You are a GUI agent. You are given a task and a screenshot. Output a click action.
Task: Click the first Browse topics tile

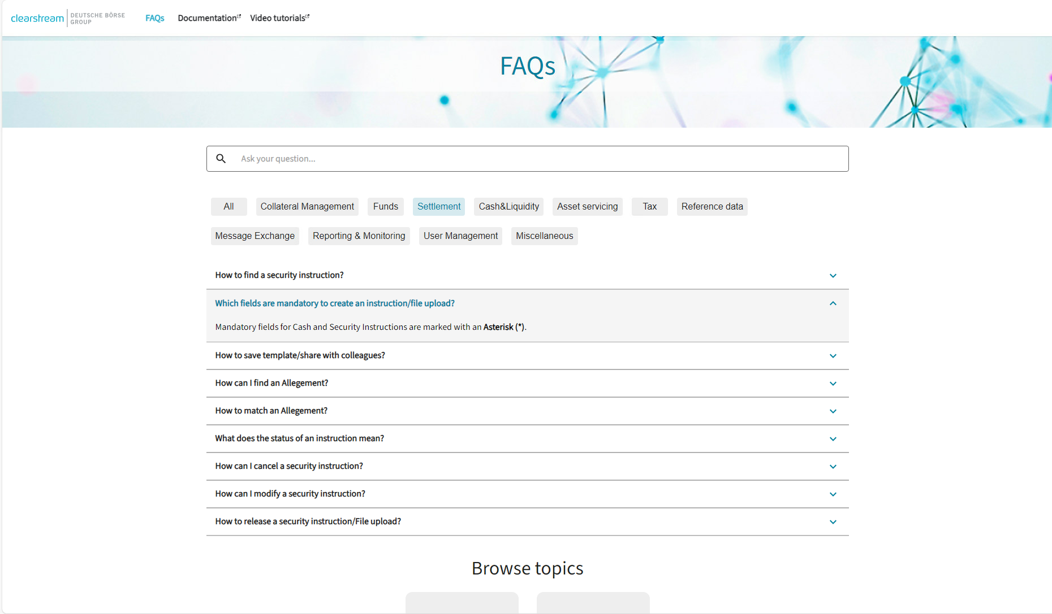click(x=462, y=604)
